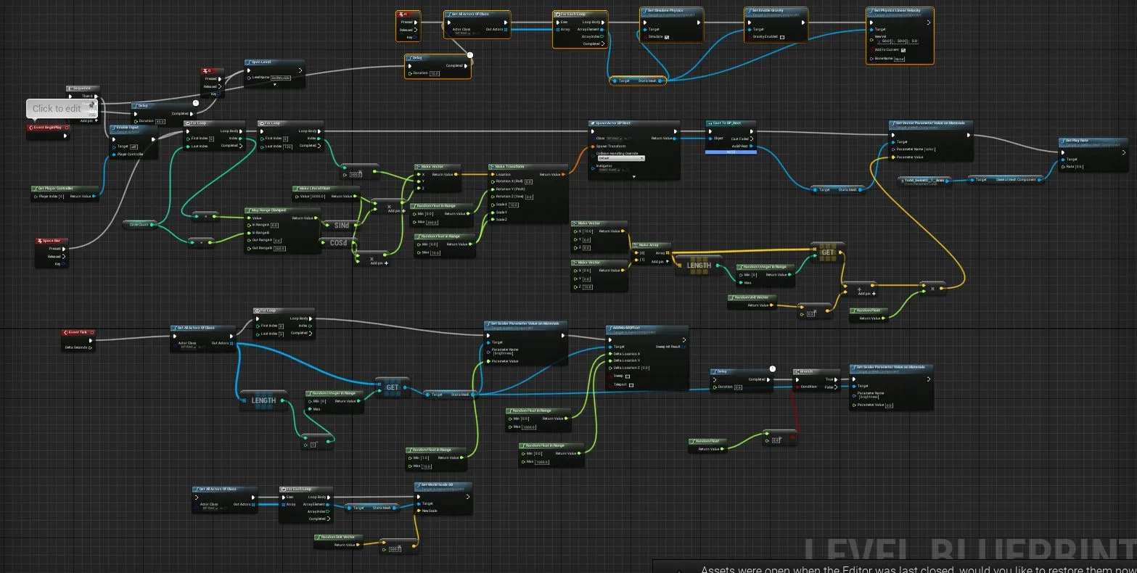Select the Set Simulate Physics node title
Viewport: 1137px width, 573px height.
(666, 10)
